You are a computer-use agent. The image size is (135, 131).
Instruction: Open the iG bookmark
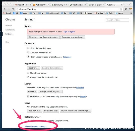click(x=15, y=13)
